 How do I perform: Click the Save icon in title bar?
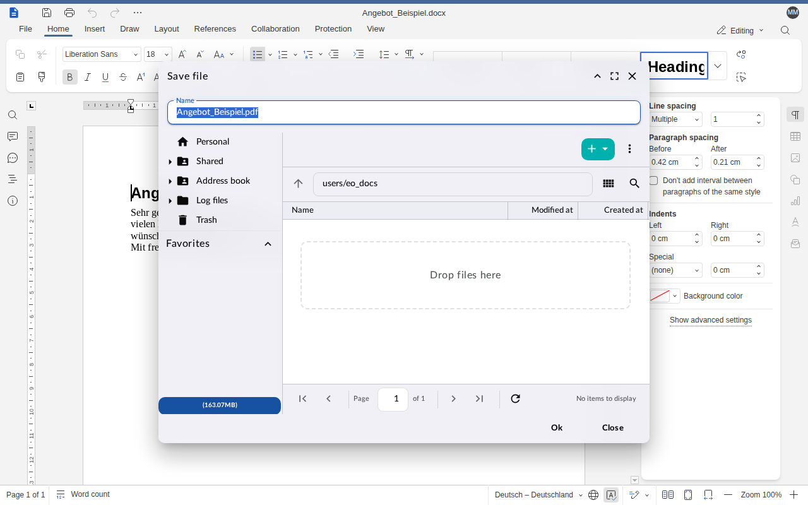47,13
